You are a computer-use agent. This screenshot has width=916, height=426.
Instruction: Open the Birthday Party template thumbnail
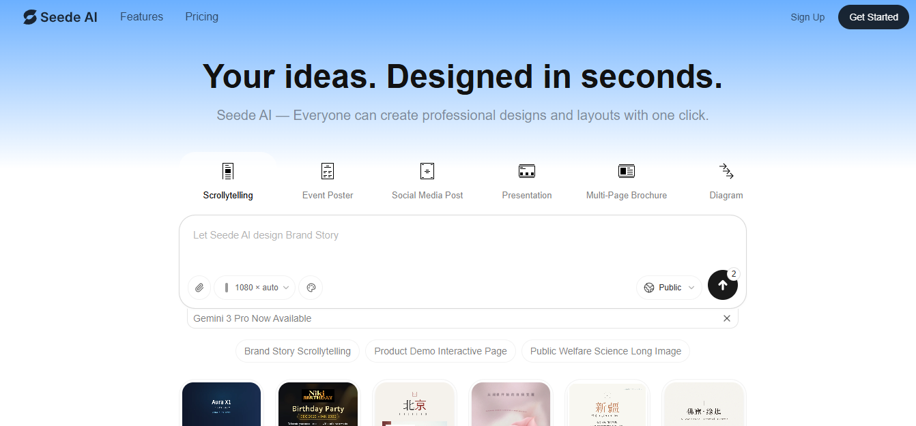tap(318, 404)
